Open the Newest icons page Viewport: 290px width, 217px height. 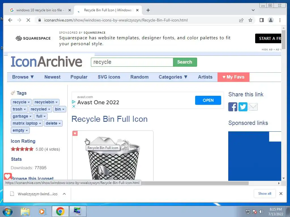tap(52, 77)
